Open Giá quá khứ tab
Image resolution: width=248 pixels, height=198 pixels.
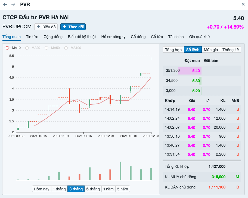[199, 37]
